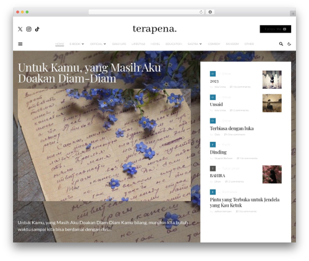Viewport: 309px width, 261px height.
Task: Open the comments link under BAHIRA
Action: (x=234, y=181)
